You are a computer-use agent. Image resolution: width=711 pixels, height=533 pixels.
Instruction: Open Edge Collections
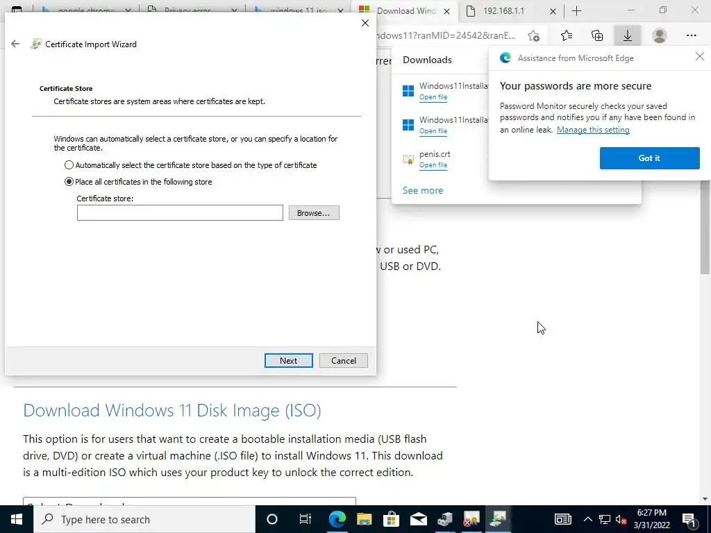[597, 35]
